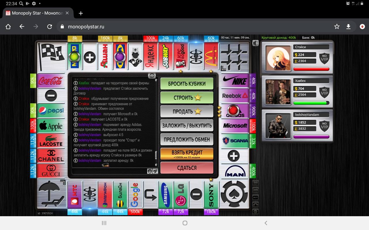Click bolshoyVandam's purple timer bar

tap(311, 137)
